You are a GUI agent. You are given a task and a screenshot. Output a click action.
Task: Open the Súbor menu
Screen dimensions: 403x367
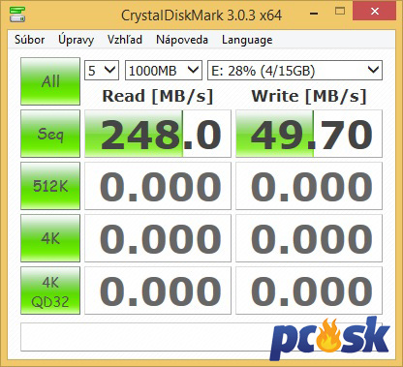tap(30, 40)
